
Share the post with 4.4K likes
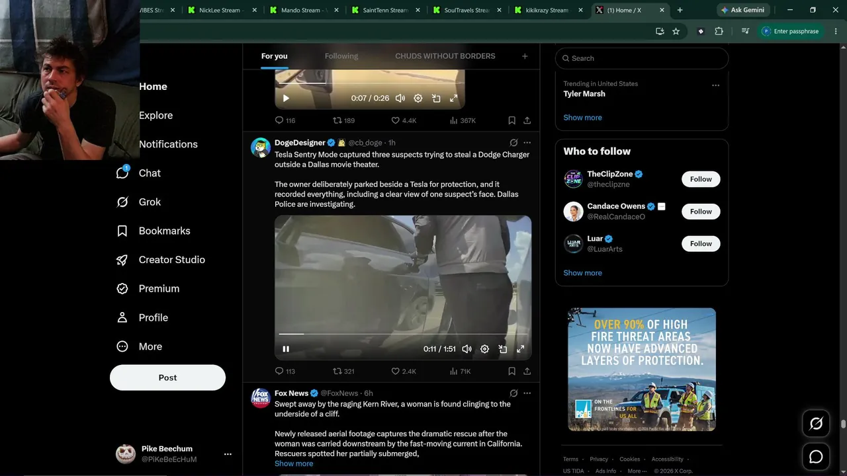coord(527,120)
